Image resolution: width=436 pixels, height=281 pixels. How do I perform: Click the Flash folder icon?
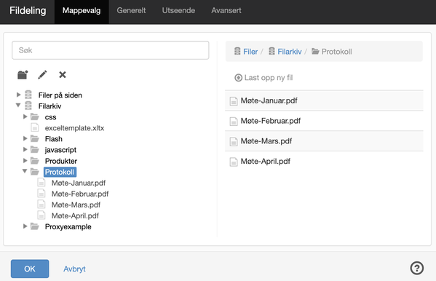[35, 138]
